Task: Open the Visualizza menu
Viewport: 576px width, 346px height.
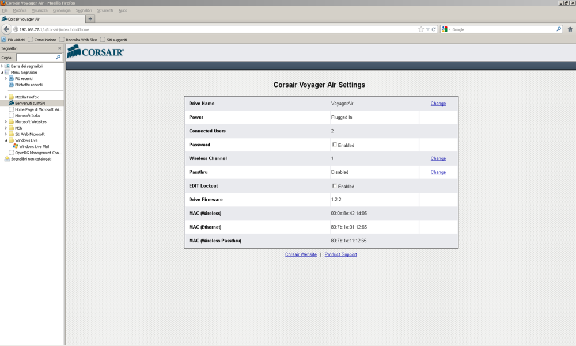Action: [x=40, y=10]
